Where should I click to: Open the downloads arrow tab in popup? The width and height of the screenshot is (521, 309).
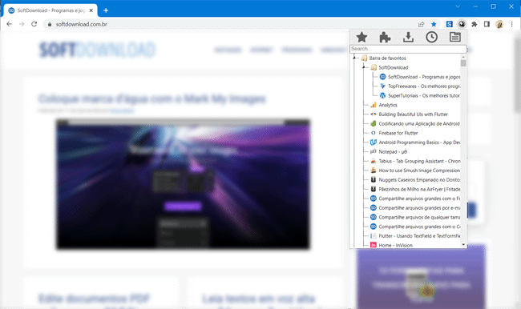click(x=408, y=37)
